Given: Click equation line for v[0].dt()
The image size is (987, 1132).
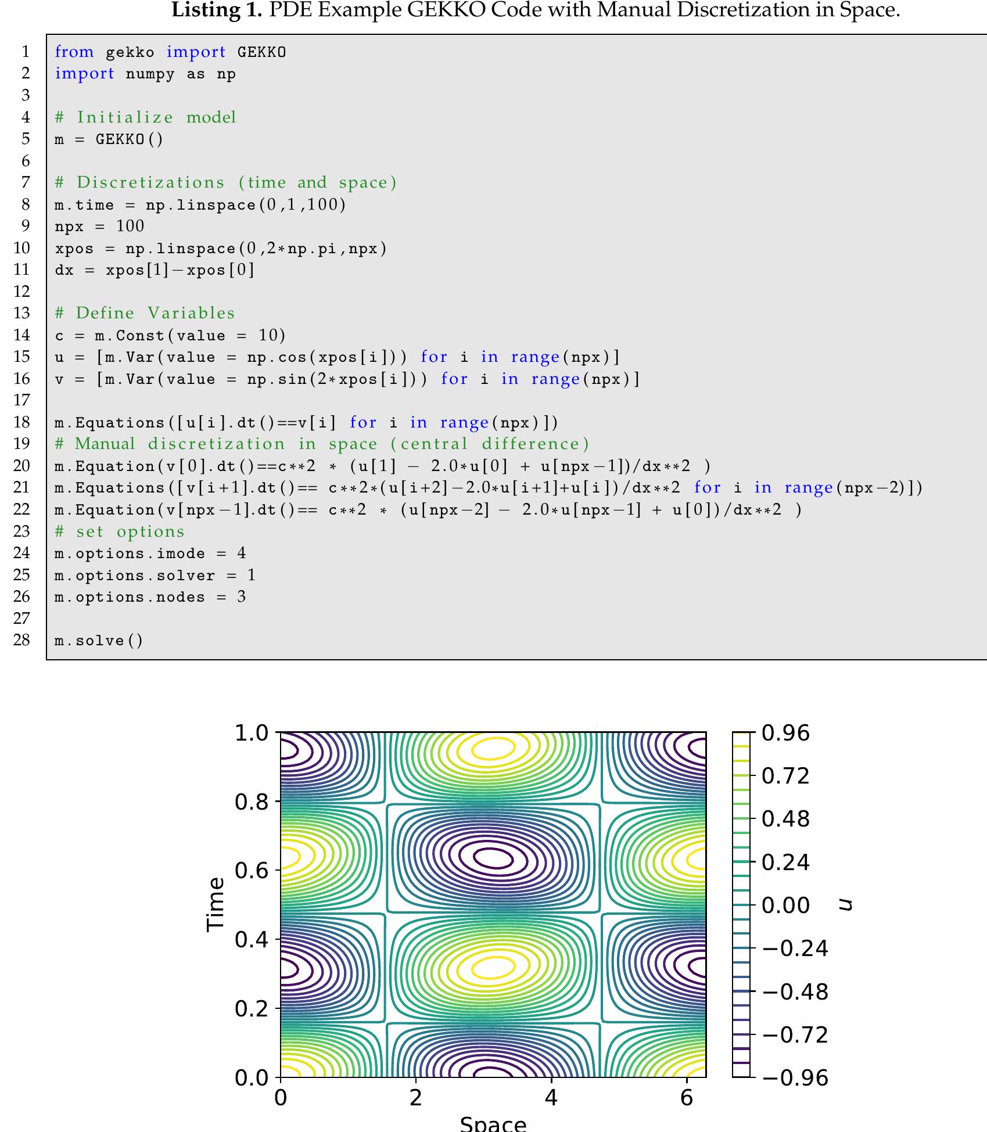Looking at the screenshot, I should 383,466.
